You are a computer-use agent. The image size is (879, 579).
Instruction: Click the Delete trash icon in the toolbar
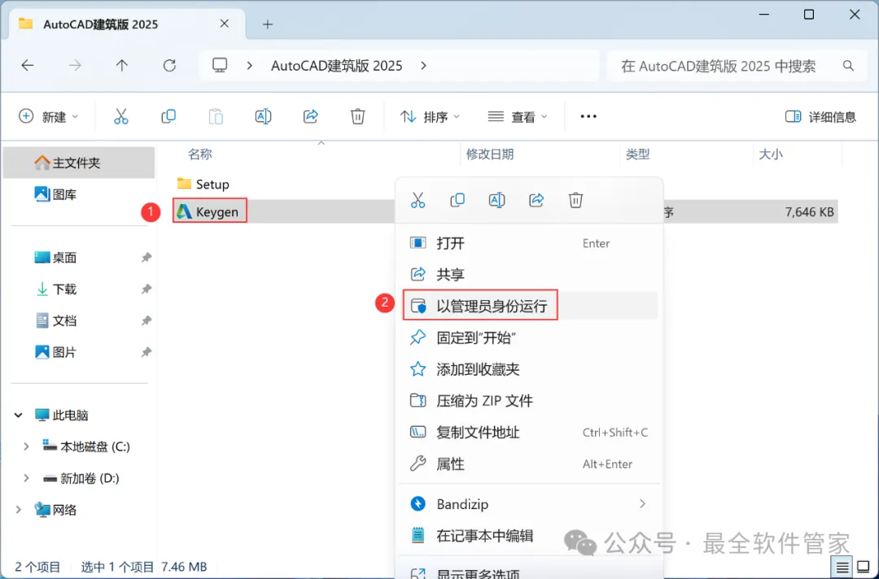click(357, 116)
